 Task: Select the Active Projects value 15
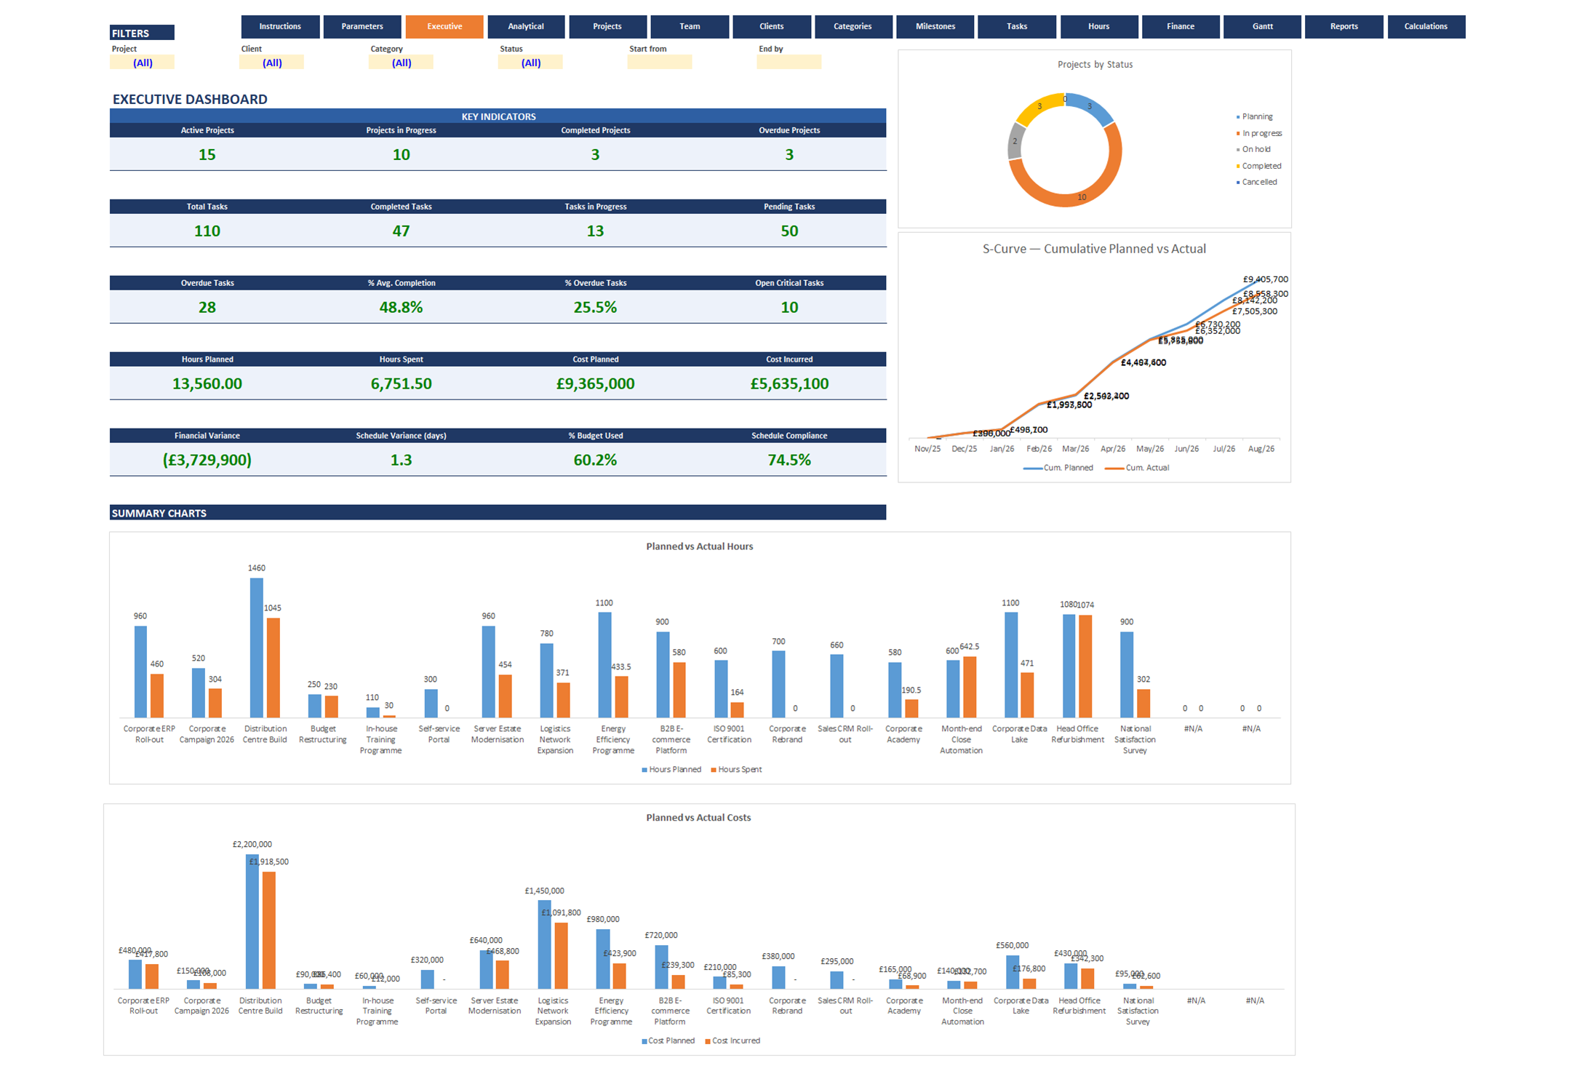(207, 155)
